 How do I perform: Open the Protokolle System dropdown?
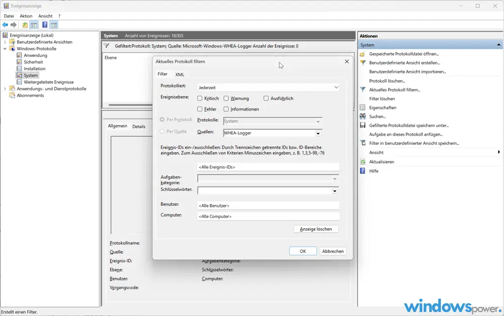pyautogui.click(x=273, y=121)
